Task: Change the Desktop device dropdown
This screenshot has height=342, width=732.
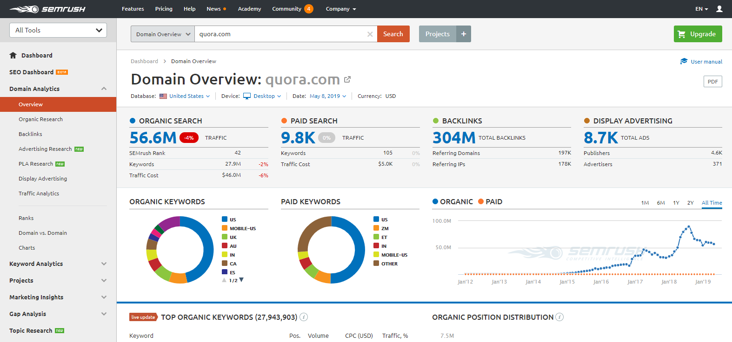Action: pyautogui.click(x=267, y=96)
